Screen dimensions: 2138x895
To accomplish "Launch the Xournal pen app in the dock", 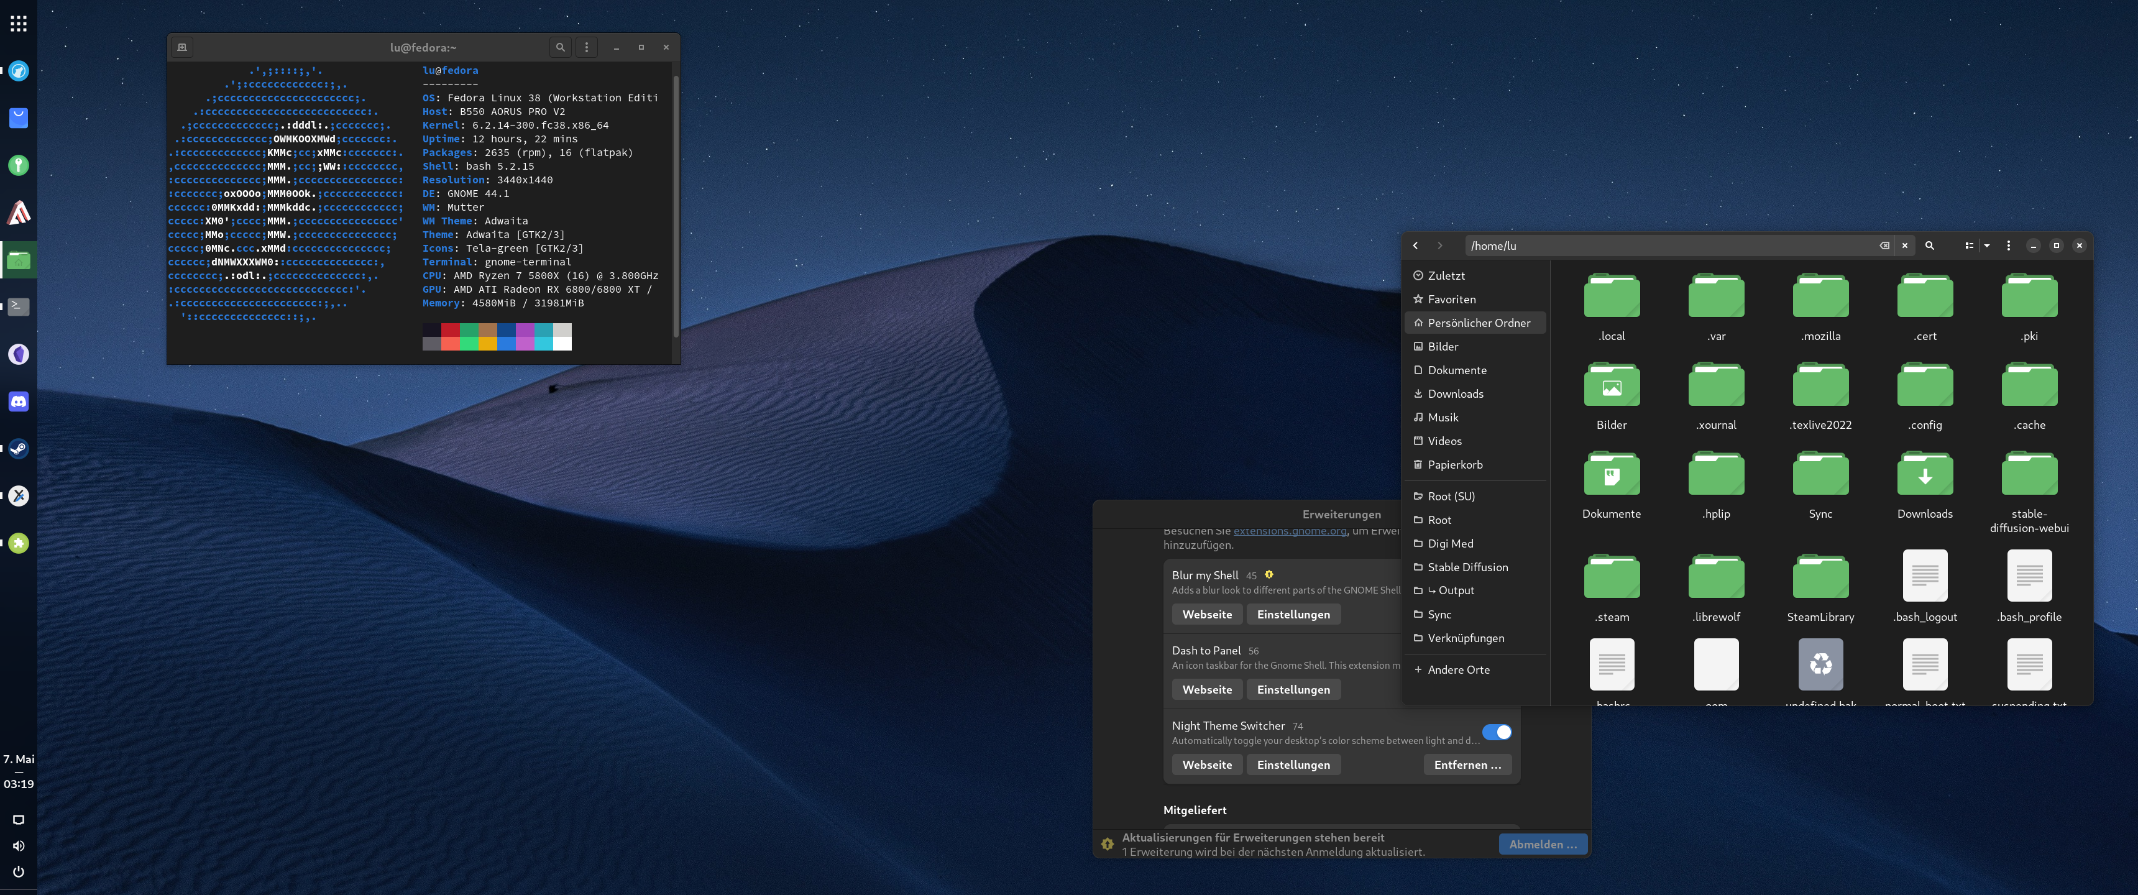I will click(18, 495).
